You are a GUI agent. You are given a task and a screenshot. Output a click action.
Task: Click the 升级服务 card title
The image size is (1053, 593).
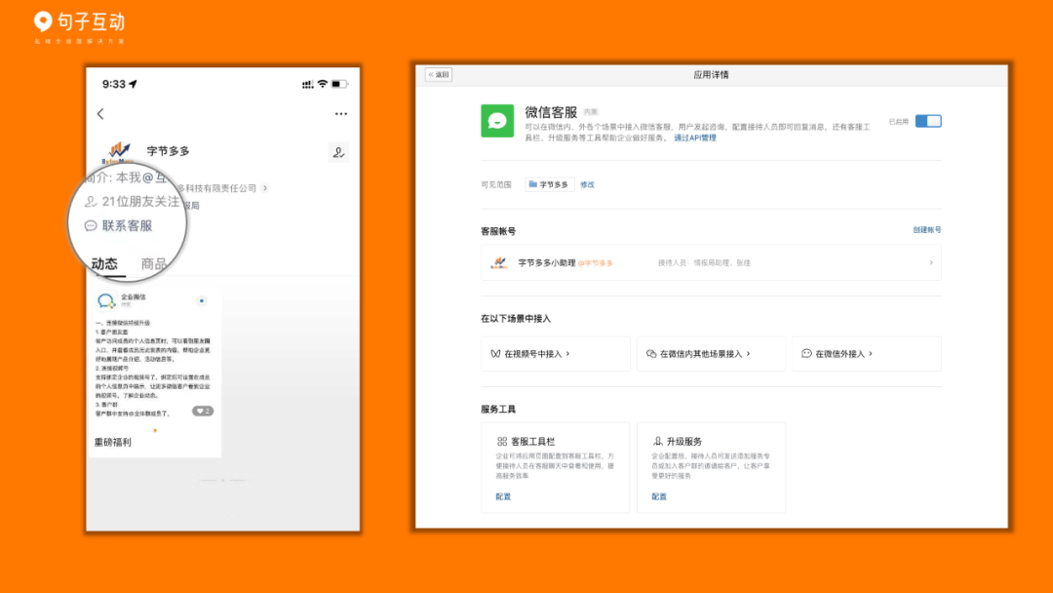tap(684, 441)
